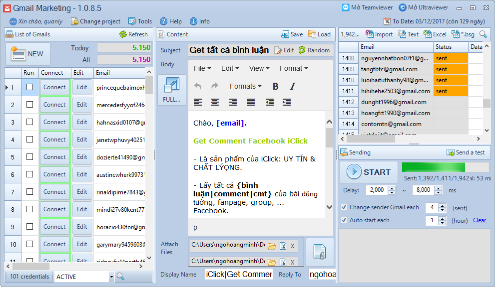Save the email content
Screen dimensions: 495x287
point(292,34)
